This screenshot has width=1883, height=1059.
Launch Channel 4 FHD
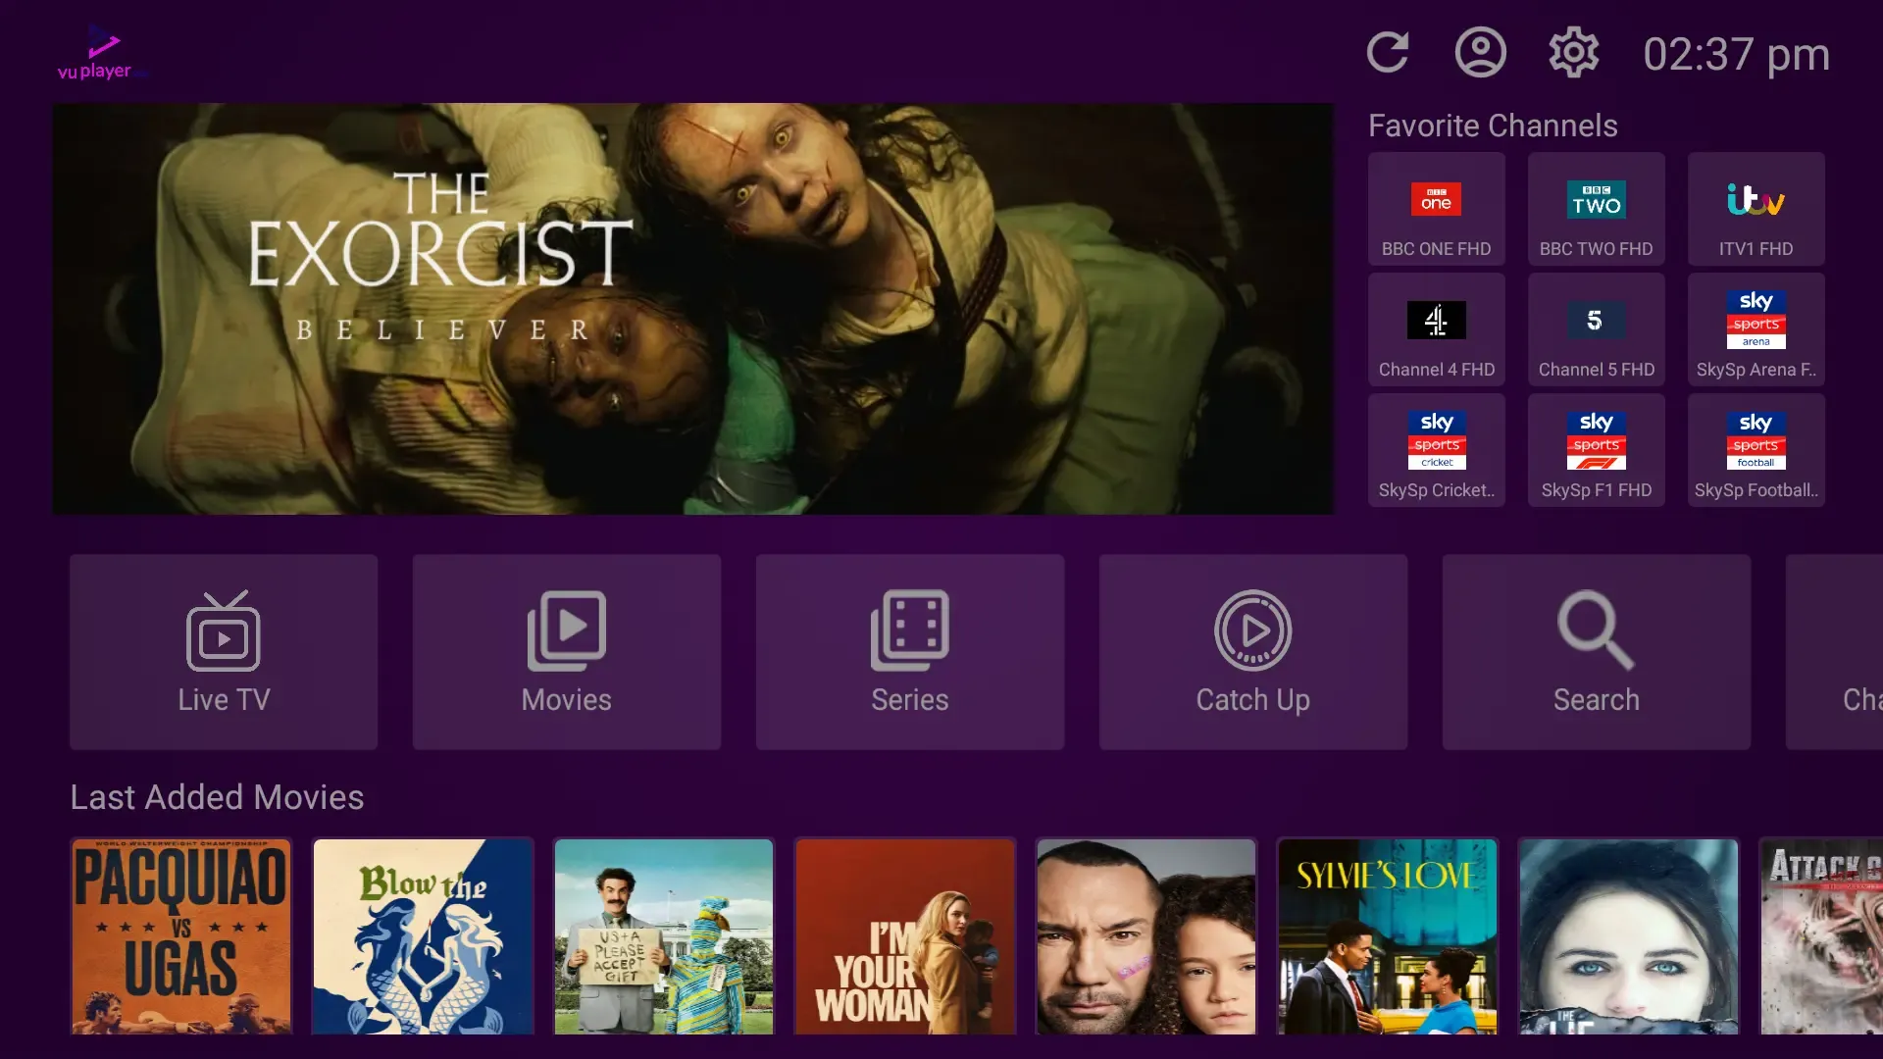[1436, 329]
